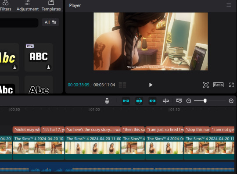The height and width of the screenshot is (174, 237).
Task: Select the "then this su" caption clip
Action: [133, 130]
